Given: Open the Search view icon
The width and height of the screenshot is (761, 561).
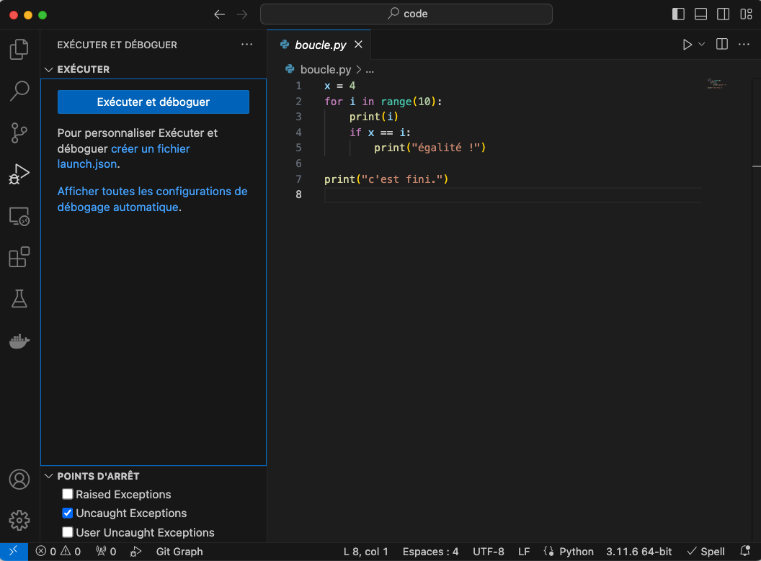Looking at the screenshot, I should coord(19,91).
